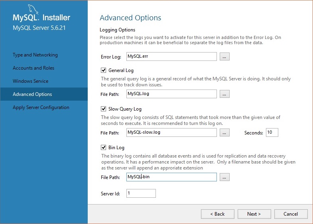Disable the Slow Query Log checkbox
The image size is (313, 224).
point(103,109)
